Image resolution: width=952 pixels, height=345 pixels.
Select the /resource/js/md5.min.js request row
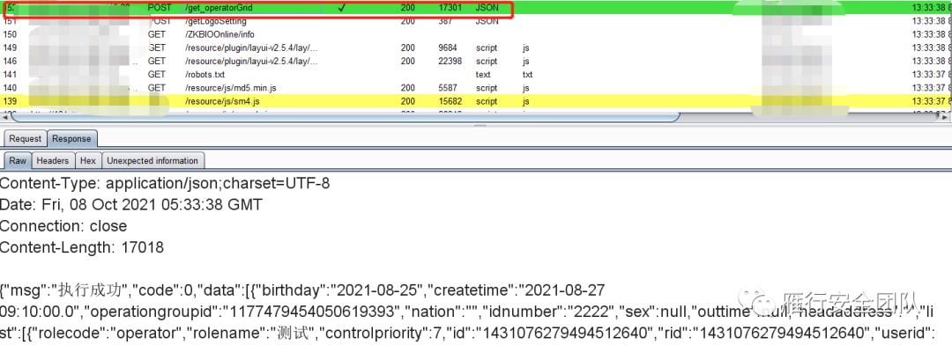pyautogui.click(x=476, y=88)
